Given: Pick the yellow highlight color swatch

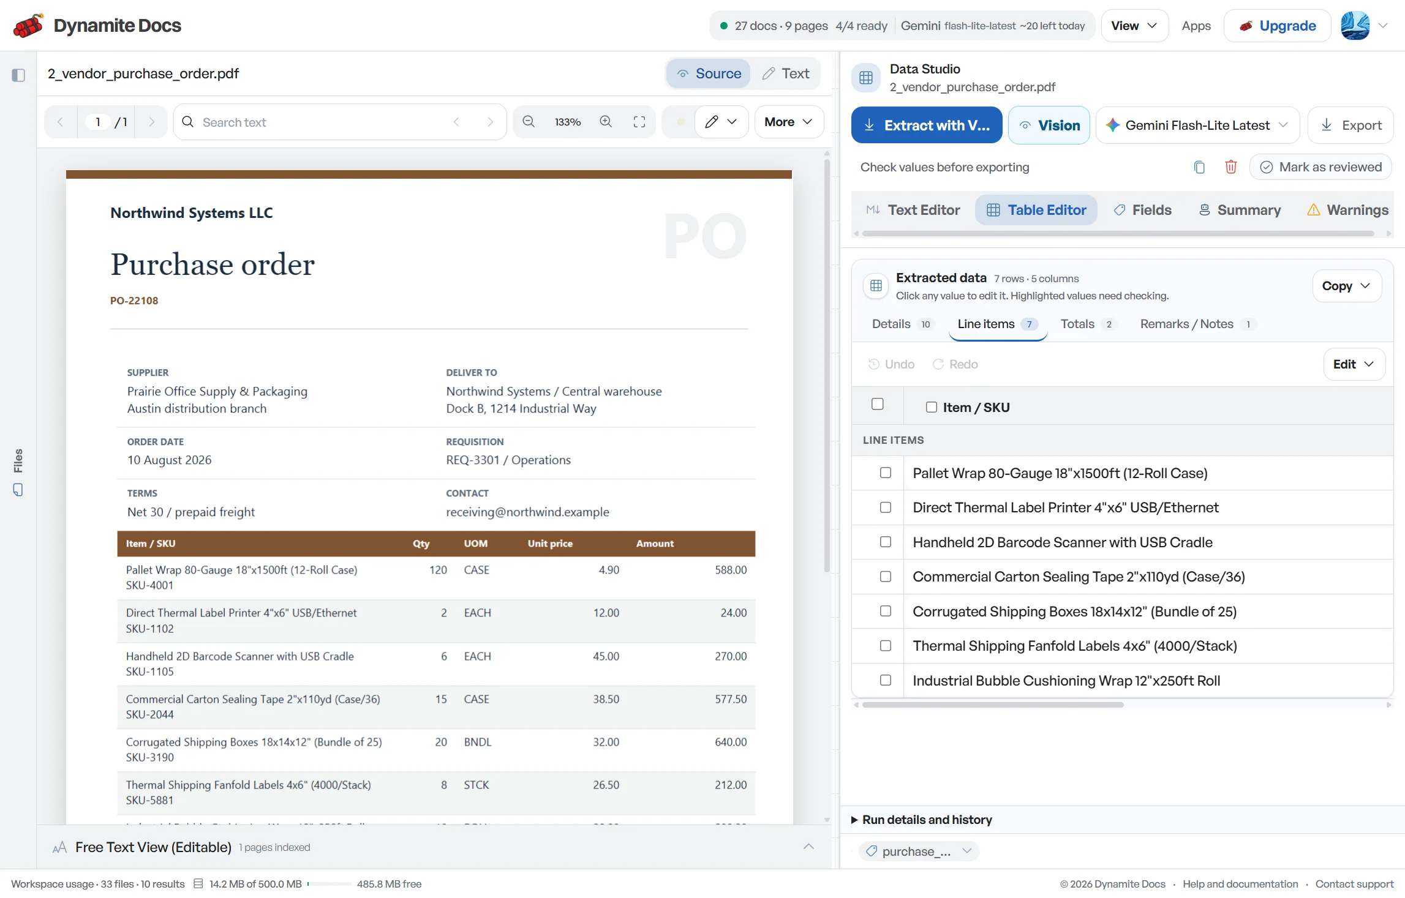Looking at the screenshot, I should pyautogui.click(x=680, y=122).
